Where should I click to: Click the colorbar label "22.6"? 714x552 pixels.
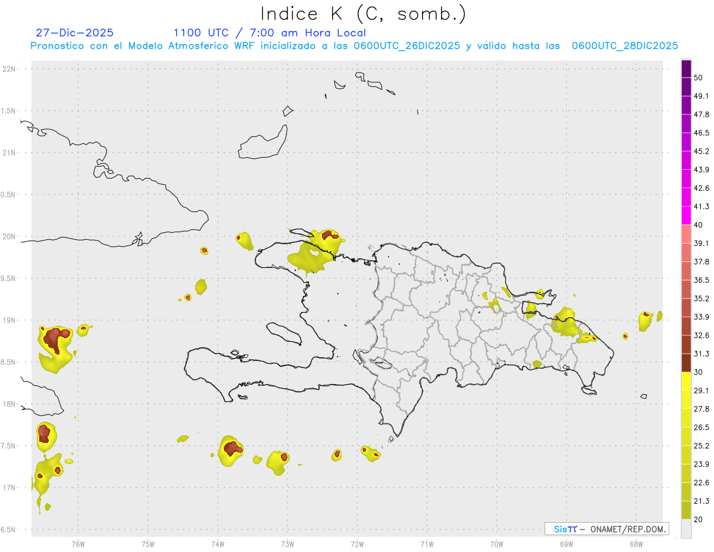point(702,484)
